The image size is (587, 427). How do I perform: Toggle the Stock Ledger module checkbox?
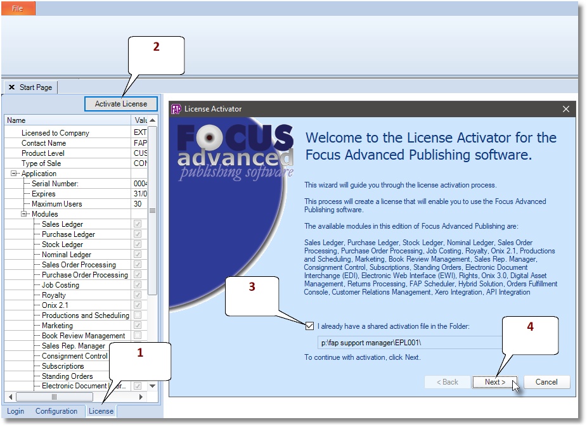coord(138,244)
